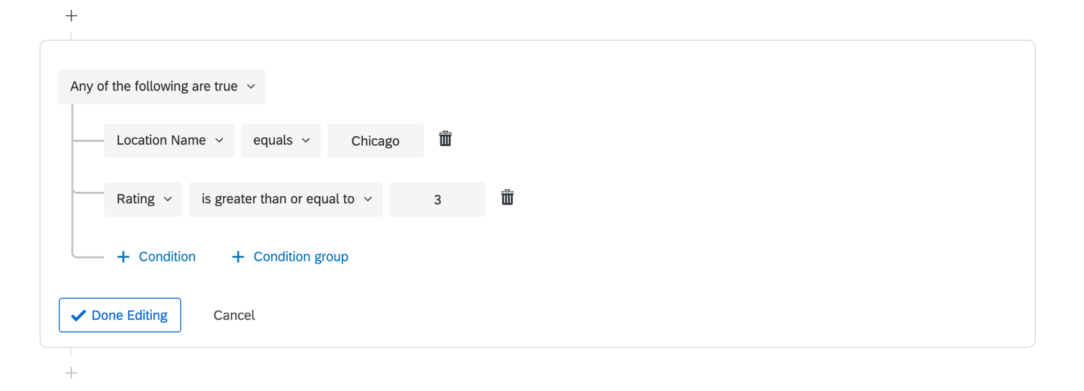Add a new Condition group

click(x=290, y=257)
